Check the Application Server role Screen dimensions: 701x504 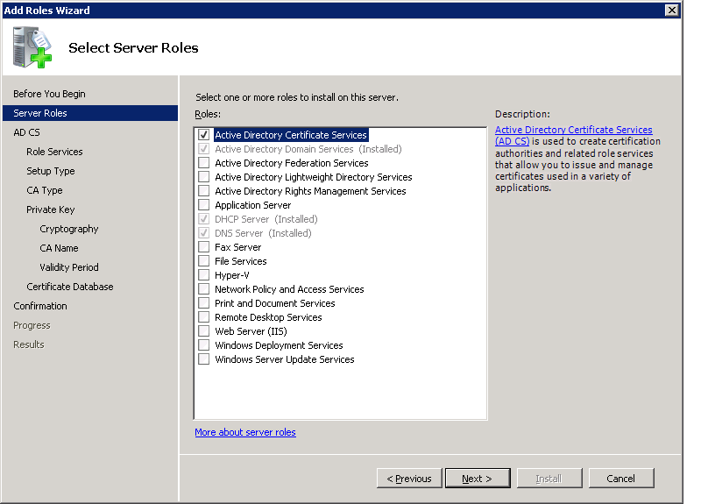204,205
